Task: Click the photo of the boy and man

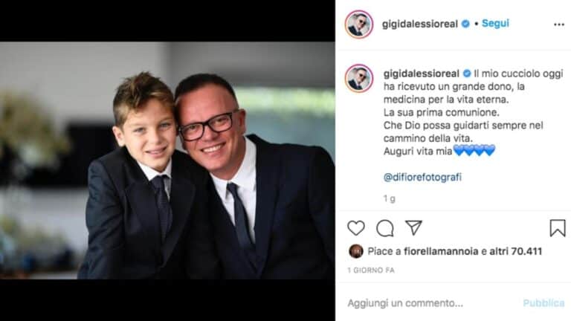Action: (x=167, y=160)
